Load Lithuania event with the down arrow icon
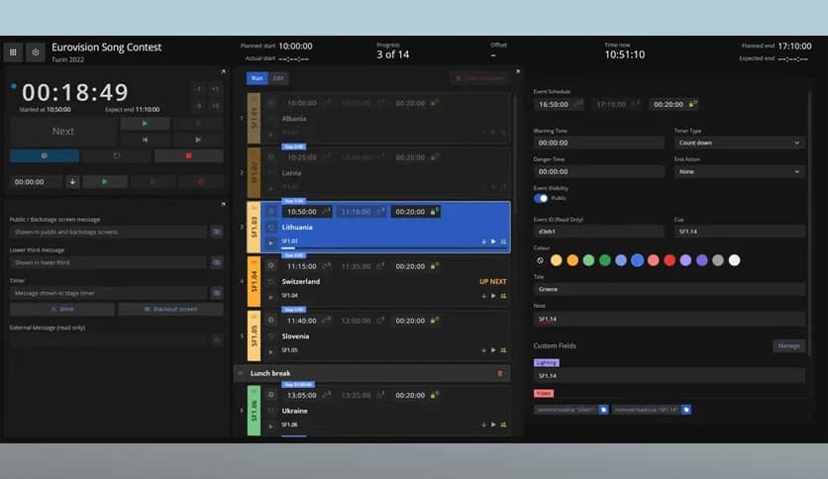 click(x=483, y=241)
